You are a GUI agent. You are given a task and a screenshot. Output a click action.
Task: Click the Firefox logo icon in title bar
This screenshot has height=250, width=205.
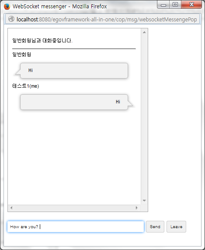(x=7, y=7)
